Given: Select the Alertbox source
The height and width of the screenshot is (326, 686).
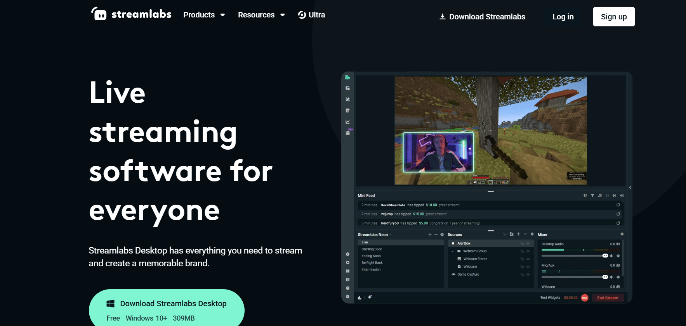Looking at the screenshot, I should click(x=491, y=243).
